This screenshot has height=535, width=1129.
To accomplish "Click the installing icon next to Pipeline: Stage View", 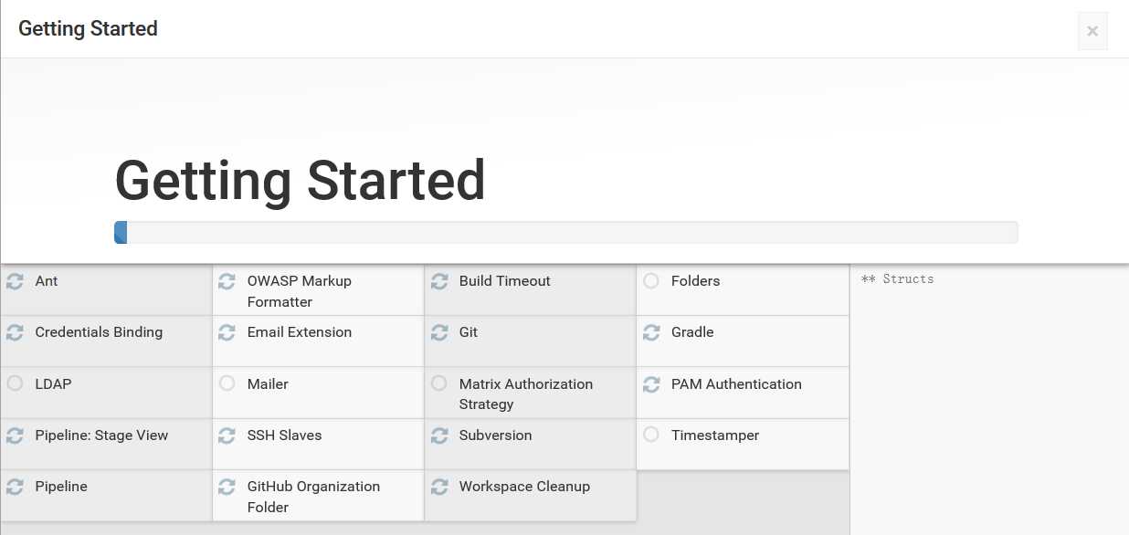I will coord(15,435).
